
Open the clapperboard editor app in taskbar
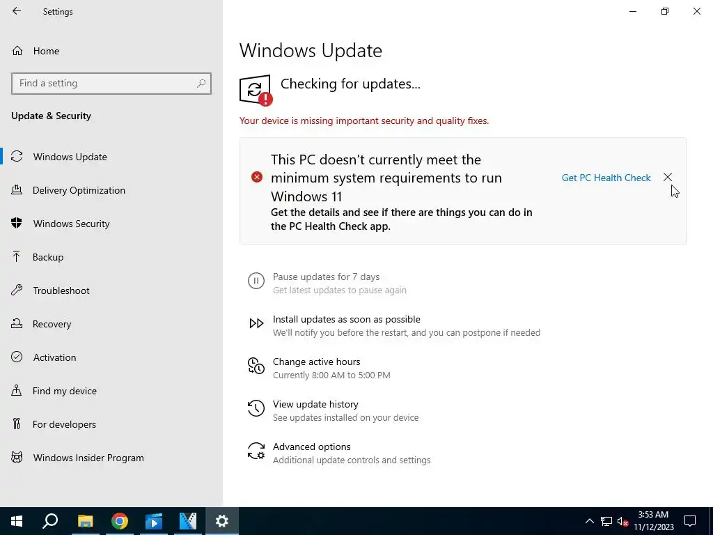188,521
